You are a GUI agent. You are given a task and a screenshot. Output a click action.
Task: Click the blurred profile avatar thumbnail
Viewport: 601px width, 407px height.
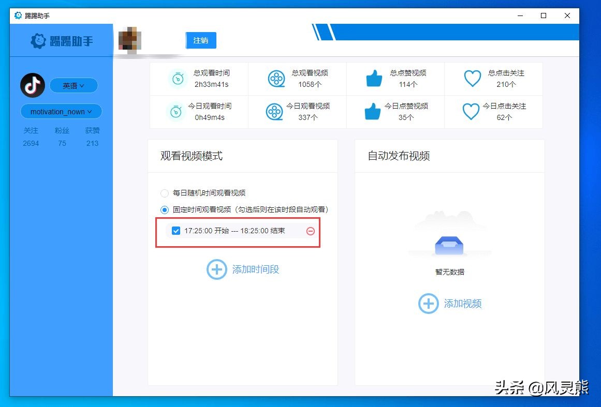click(129, 40)
